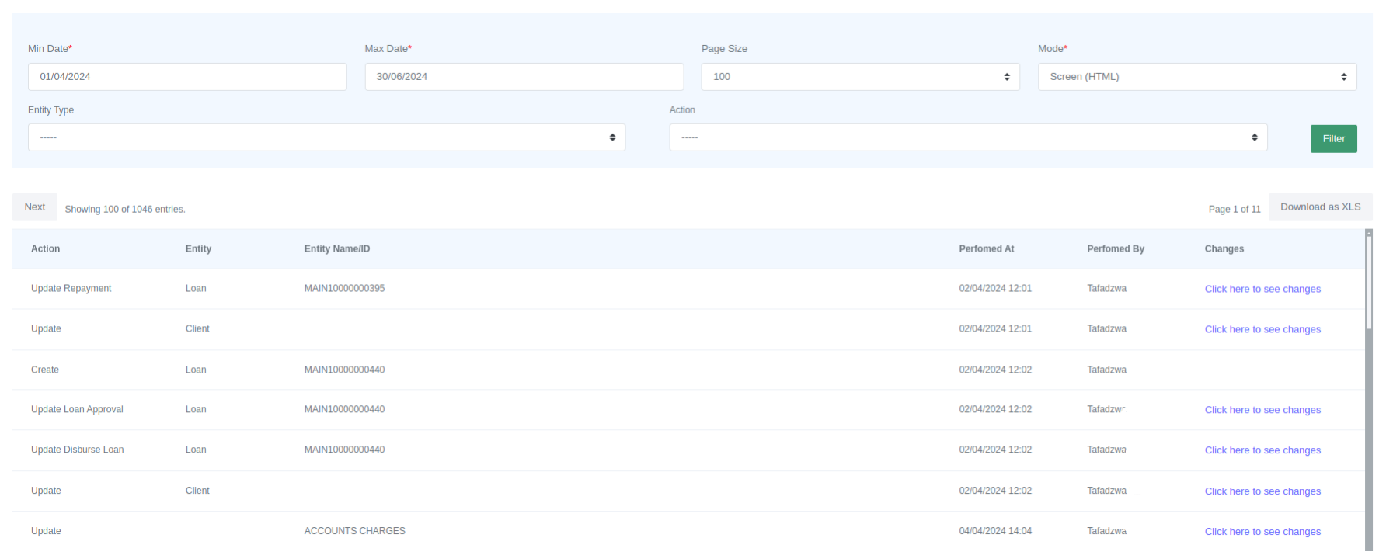Download the audit log as XLS
This screenshot has height=552, width=1386.
[1320, 207]
